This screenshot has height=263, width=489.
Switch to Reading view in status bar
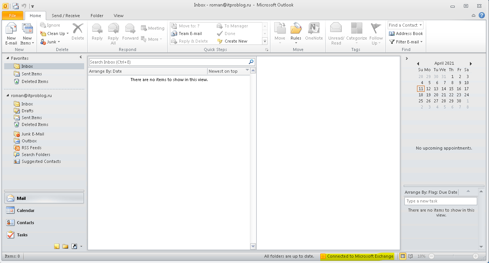click(410, 256)
